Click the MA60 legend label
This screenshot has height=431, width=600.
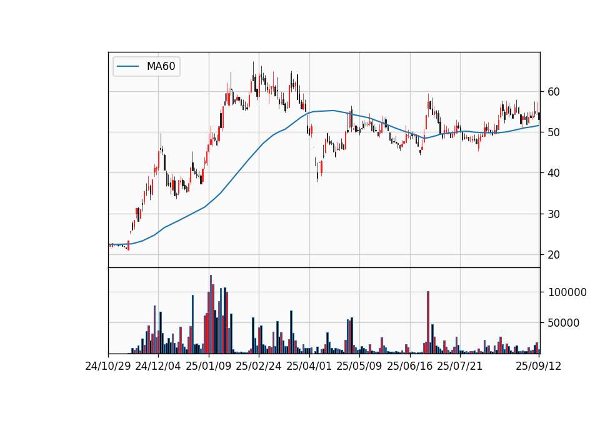(x=161, y=66)
